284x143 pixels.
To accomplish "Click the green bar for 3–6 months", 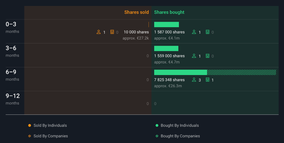I will point(166,48).
